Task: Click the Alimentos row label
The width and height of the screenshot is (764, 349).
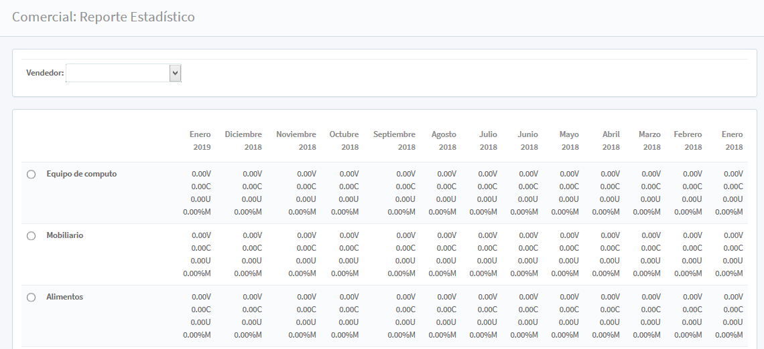Action: [x=64, y=297]
